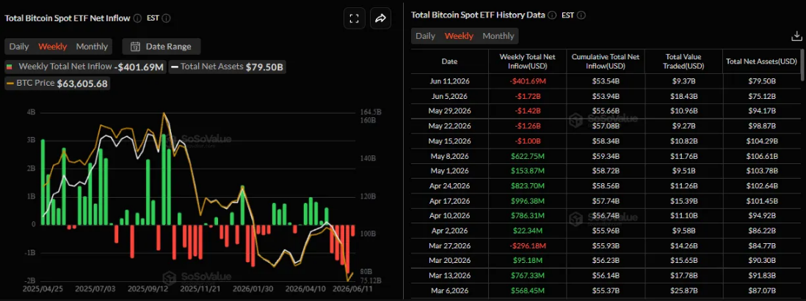The image size is (806, 301).
Task: Click the Weekly Total Net Inflow(USD) column header
Action: [527, 62]
